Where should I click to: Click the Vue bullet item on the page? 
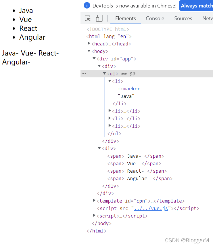(25, 20)
